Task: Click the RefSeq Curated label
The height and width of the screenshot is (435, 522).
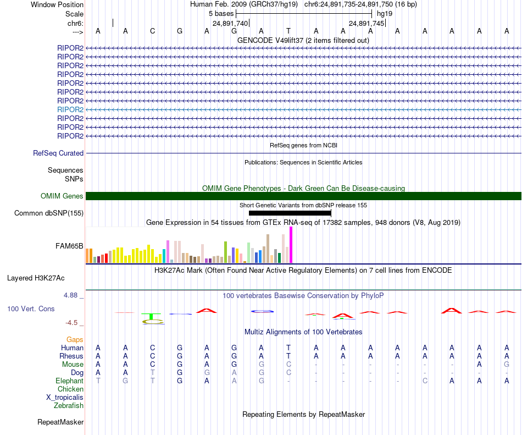Action: (58, 153)
